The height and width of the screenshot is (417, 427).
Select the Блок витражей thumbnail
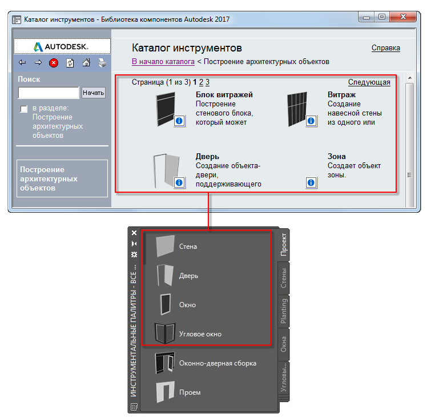click(x=166, y=109)
